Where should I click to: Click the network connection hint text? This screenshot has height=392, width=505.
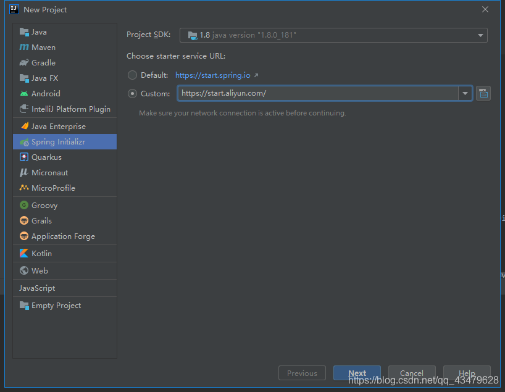243,113
